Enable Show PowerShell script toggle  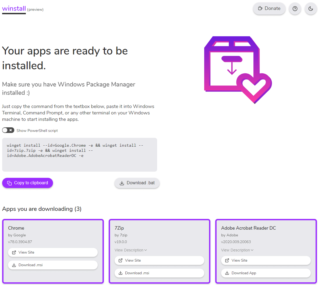(8, 130)
